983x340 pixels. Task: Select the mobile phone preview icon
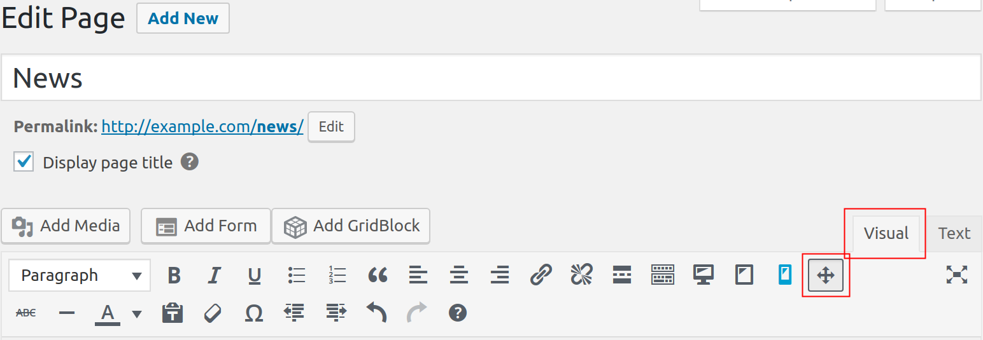coord(784,275)
